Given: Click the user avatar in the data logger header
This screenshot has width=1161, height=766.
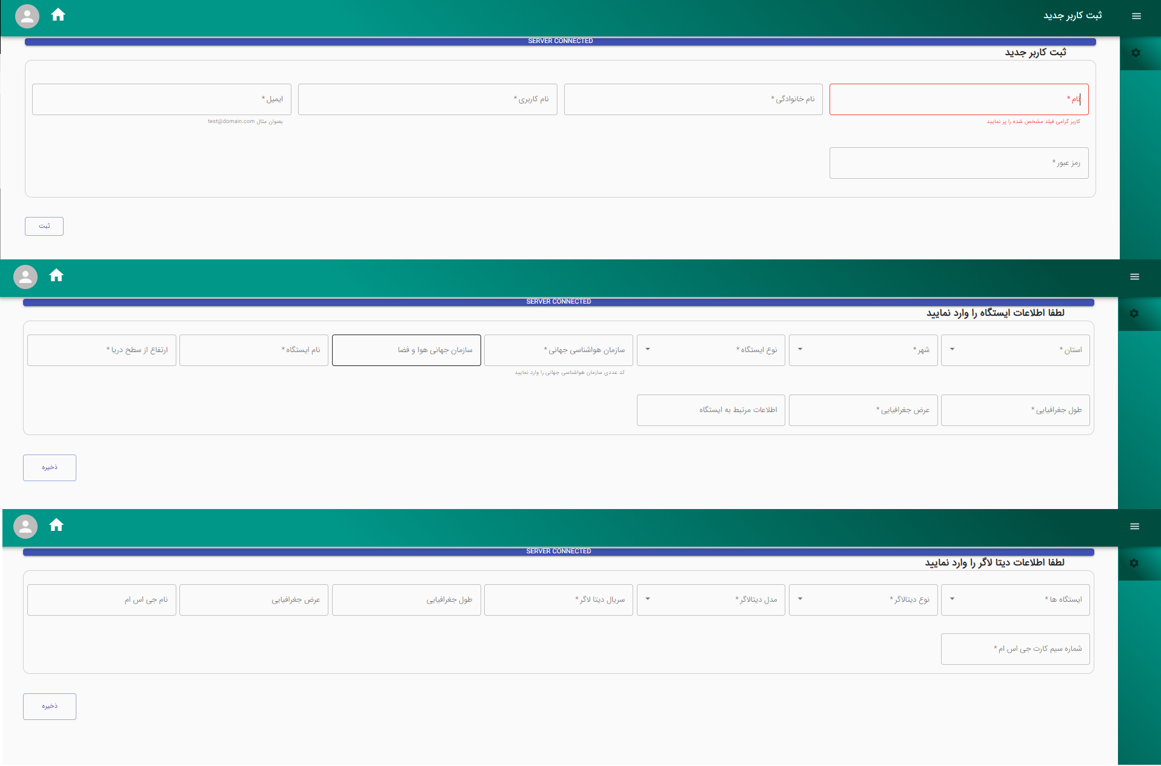Looking at the screenshot, I should [25, 527].
